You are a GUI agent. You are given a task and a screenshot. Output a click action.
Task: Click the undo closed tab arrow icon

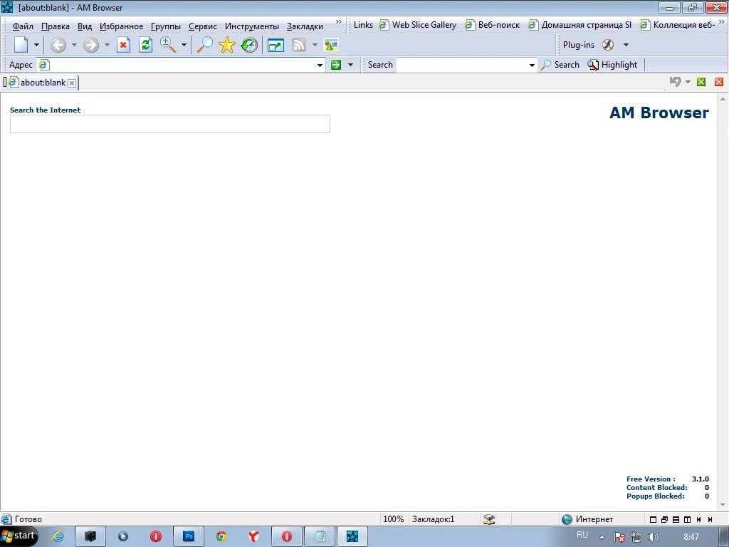click(675, 82)
